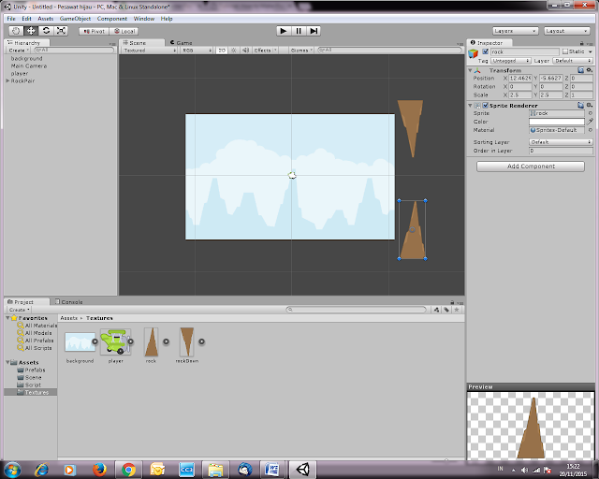This screenshot has height=479, width=599.
Task: Toggle the Sprite Renderer enabled checkbox
Action: coord(485,106)
